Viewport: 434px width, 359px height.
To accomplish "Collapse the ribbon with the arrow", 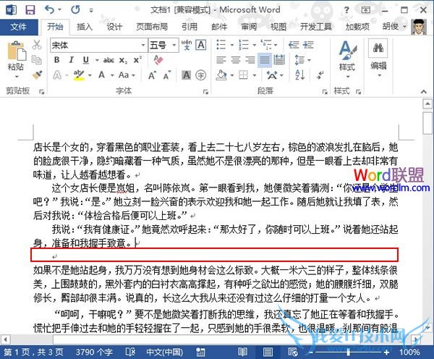I will pos(423,91).
